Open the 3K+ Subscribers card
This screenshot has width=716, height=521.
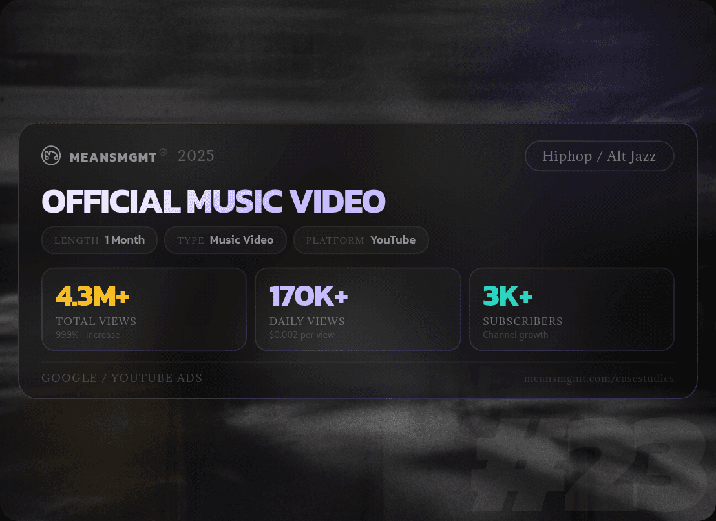[572, 309]
